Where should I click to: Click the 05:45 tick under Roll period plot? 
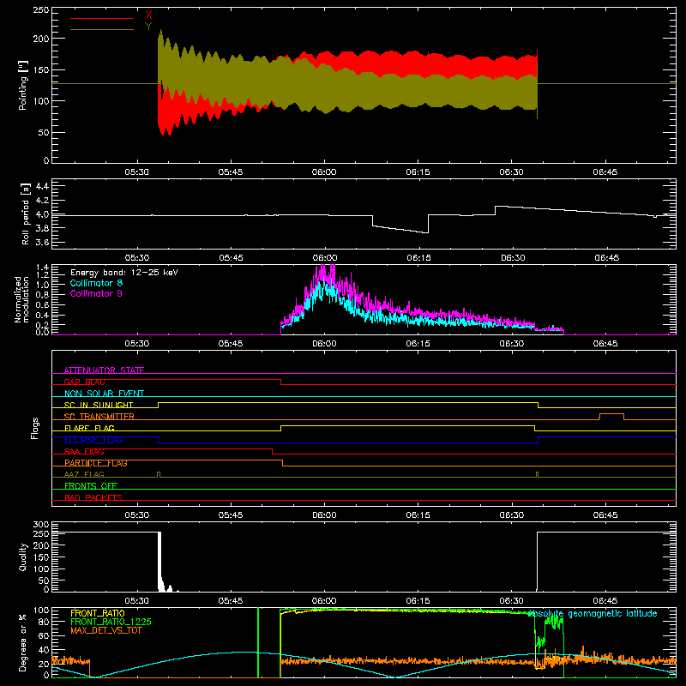coord(231,258)
